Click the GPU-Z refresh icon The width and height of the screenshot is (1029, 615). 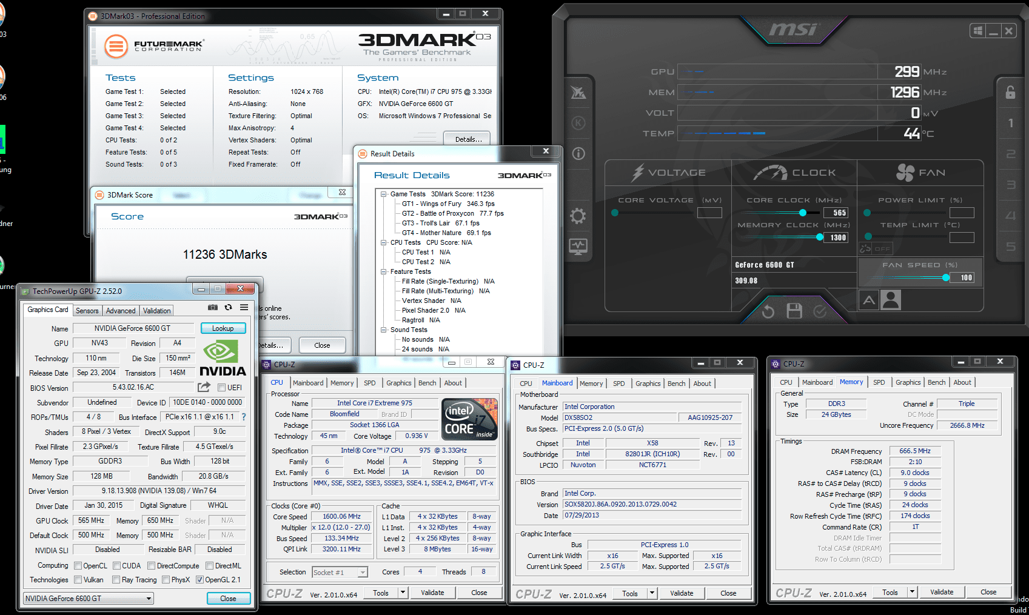(229, 307)
